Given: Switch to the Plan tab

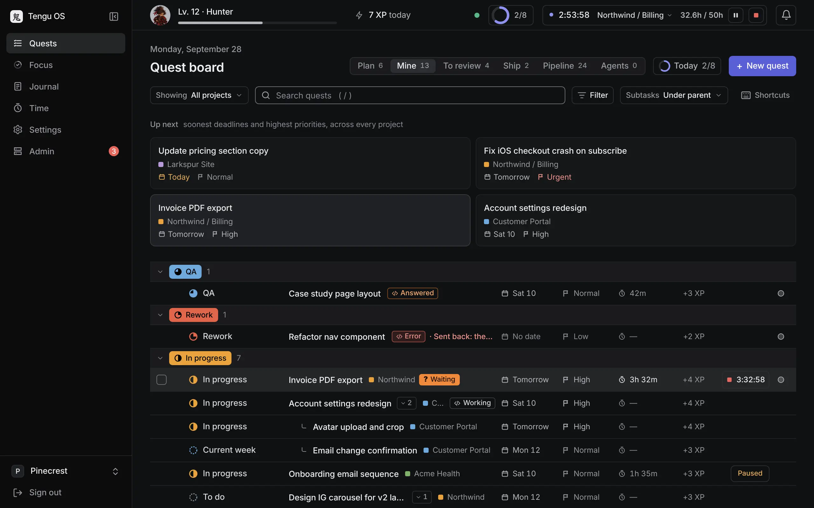Looking at the screenshot, I should pos(370,66).
